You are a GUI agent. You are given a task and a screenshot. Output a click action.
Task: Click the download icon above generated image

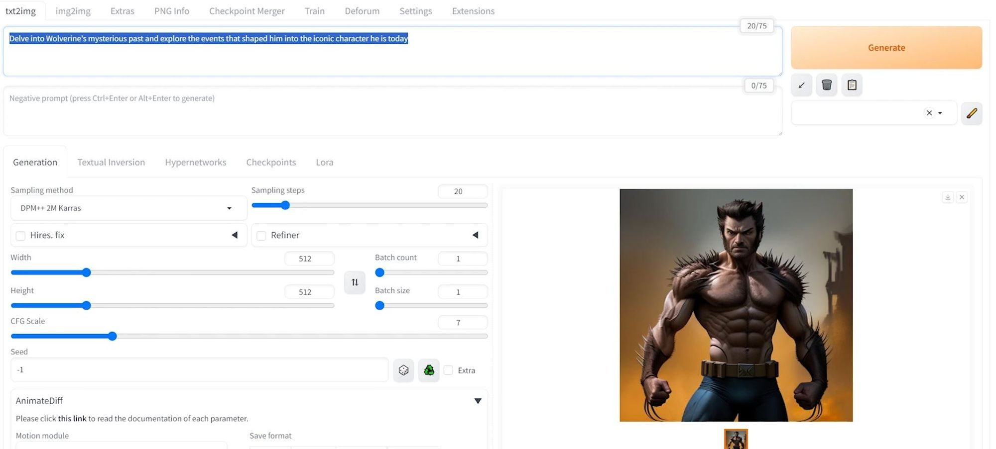tap(948, 197)
